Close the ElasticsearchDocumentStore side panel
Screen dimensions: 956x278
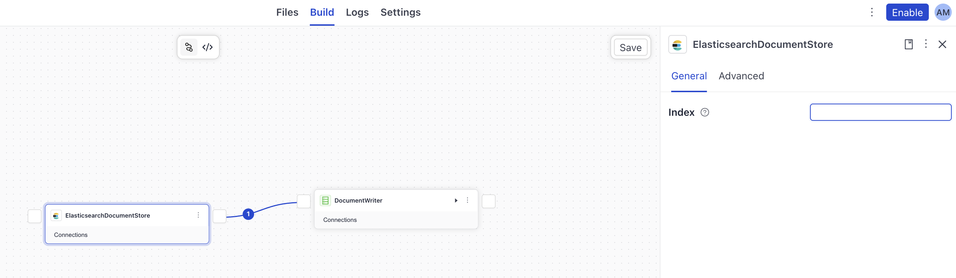(x=942, y=44)
